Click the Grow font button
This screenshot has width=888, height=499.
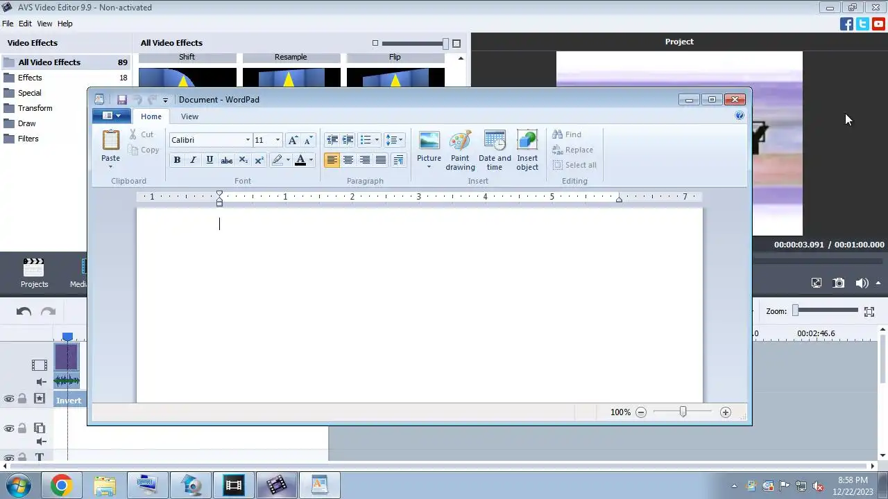pyautogui.click(x=293, y=140)
